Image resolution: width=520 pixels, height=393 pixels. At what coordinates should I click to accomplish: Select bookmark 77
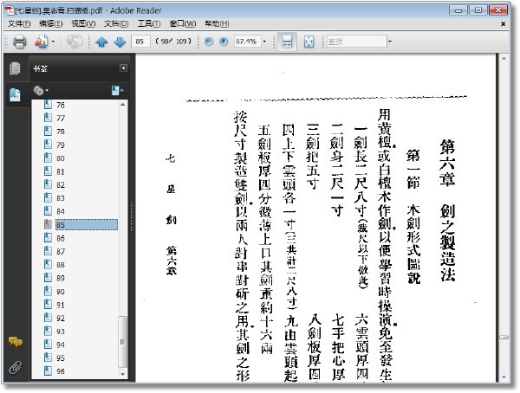61,119
